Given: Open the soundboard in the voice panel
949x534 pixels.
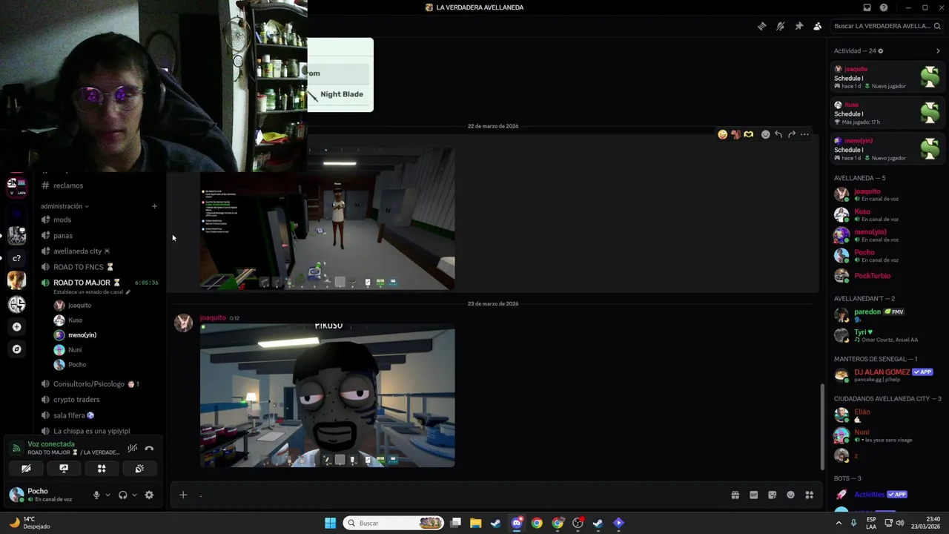Looking at the screenshot, I should [139, 469].
